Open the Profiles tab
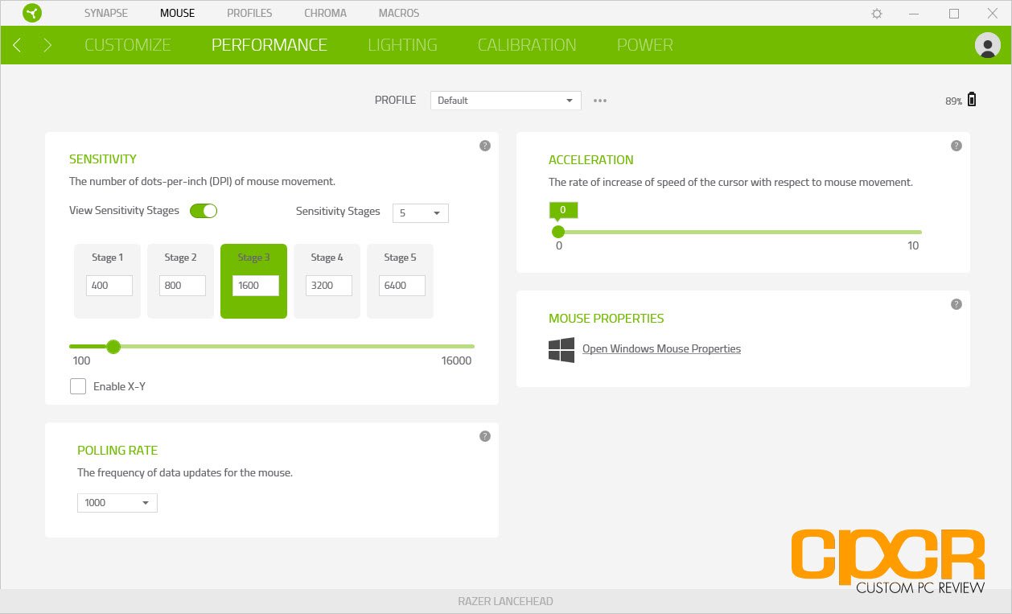Image resolution: width=1012 pixels, height=614 pixels. click(249, 13)
